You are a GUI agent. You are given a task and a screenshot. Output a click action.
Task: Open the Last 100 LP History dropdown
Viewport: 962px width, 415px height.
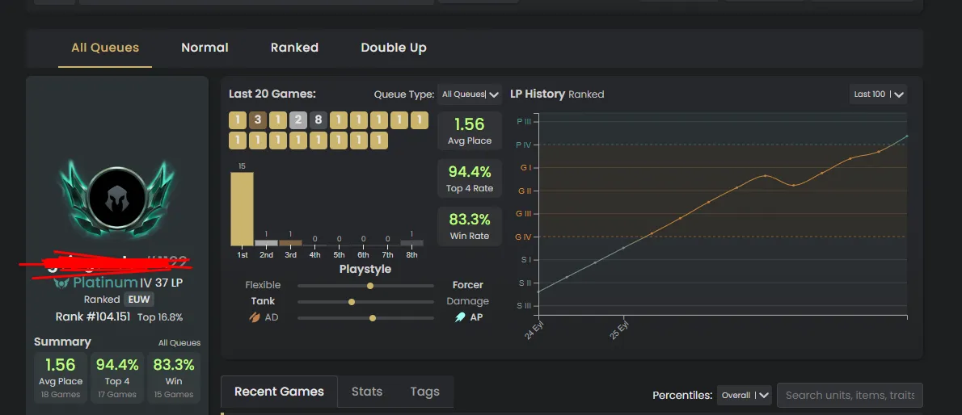pyautogui.click(x=878, y=94)
